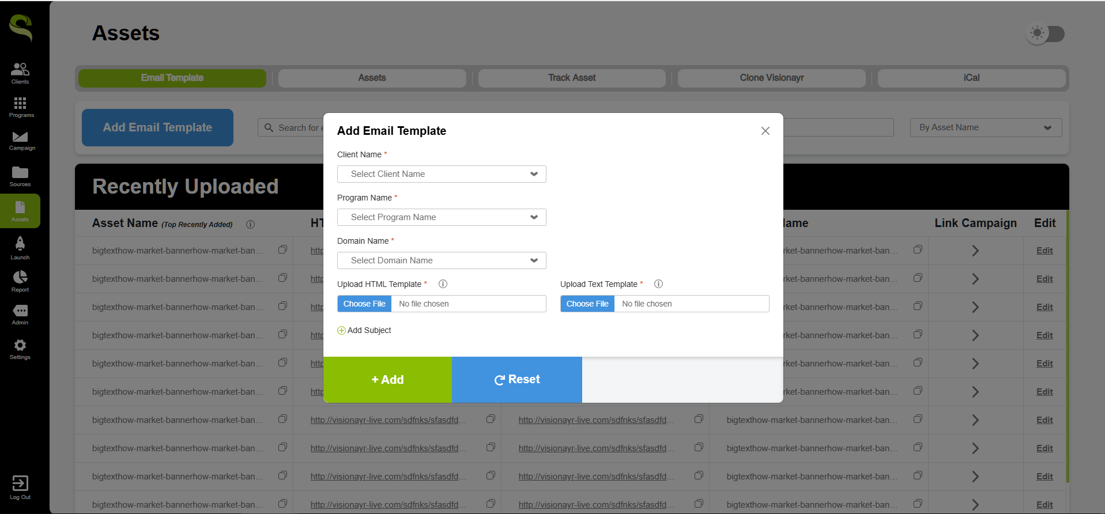This screenshot has height=514, width=1105.
Task: Close the Add Email Template dialog
Action: pos(765,131)
